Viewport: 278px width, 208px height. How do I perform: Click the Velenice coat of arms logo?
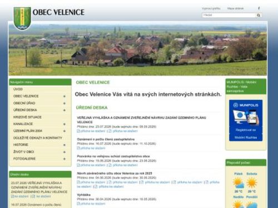pos(22,18)
